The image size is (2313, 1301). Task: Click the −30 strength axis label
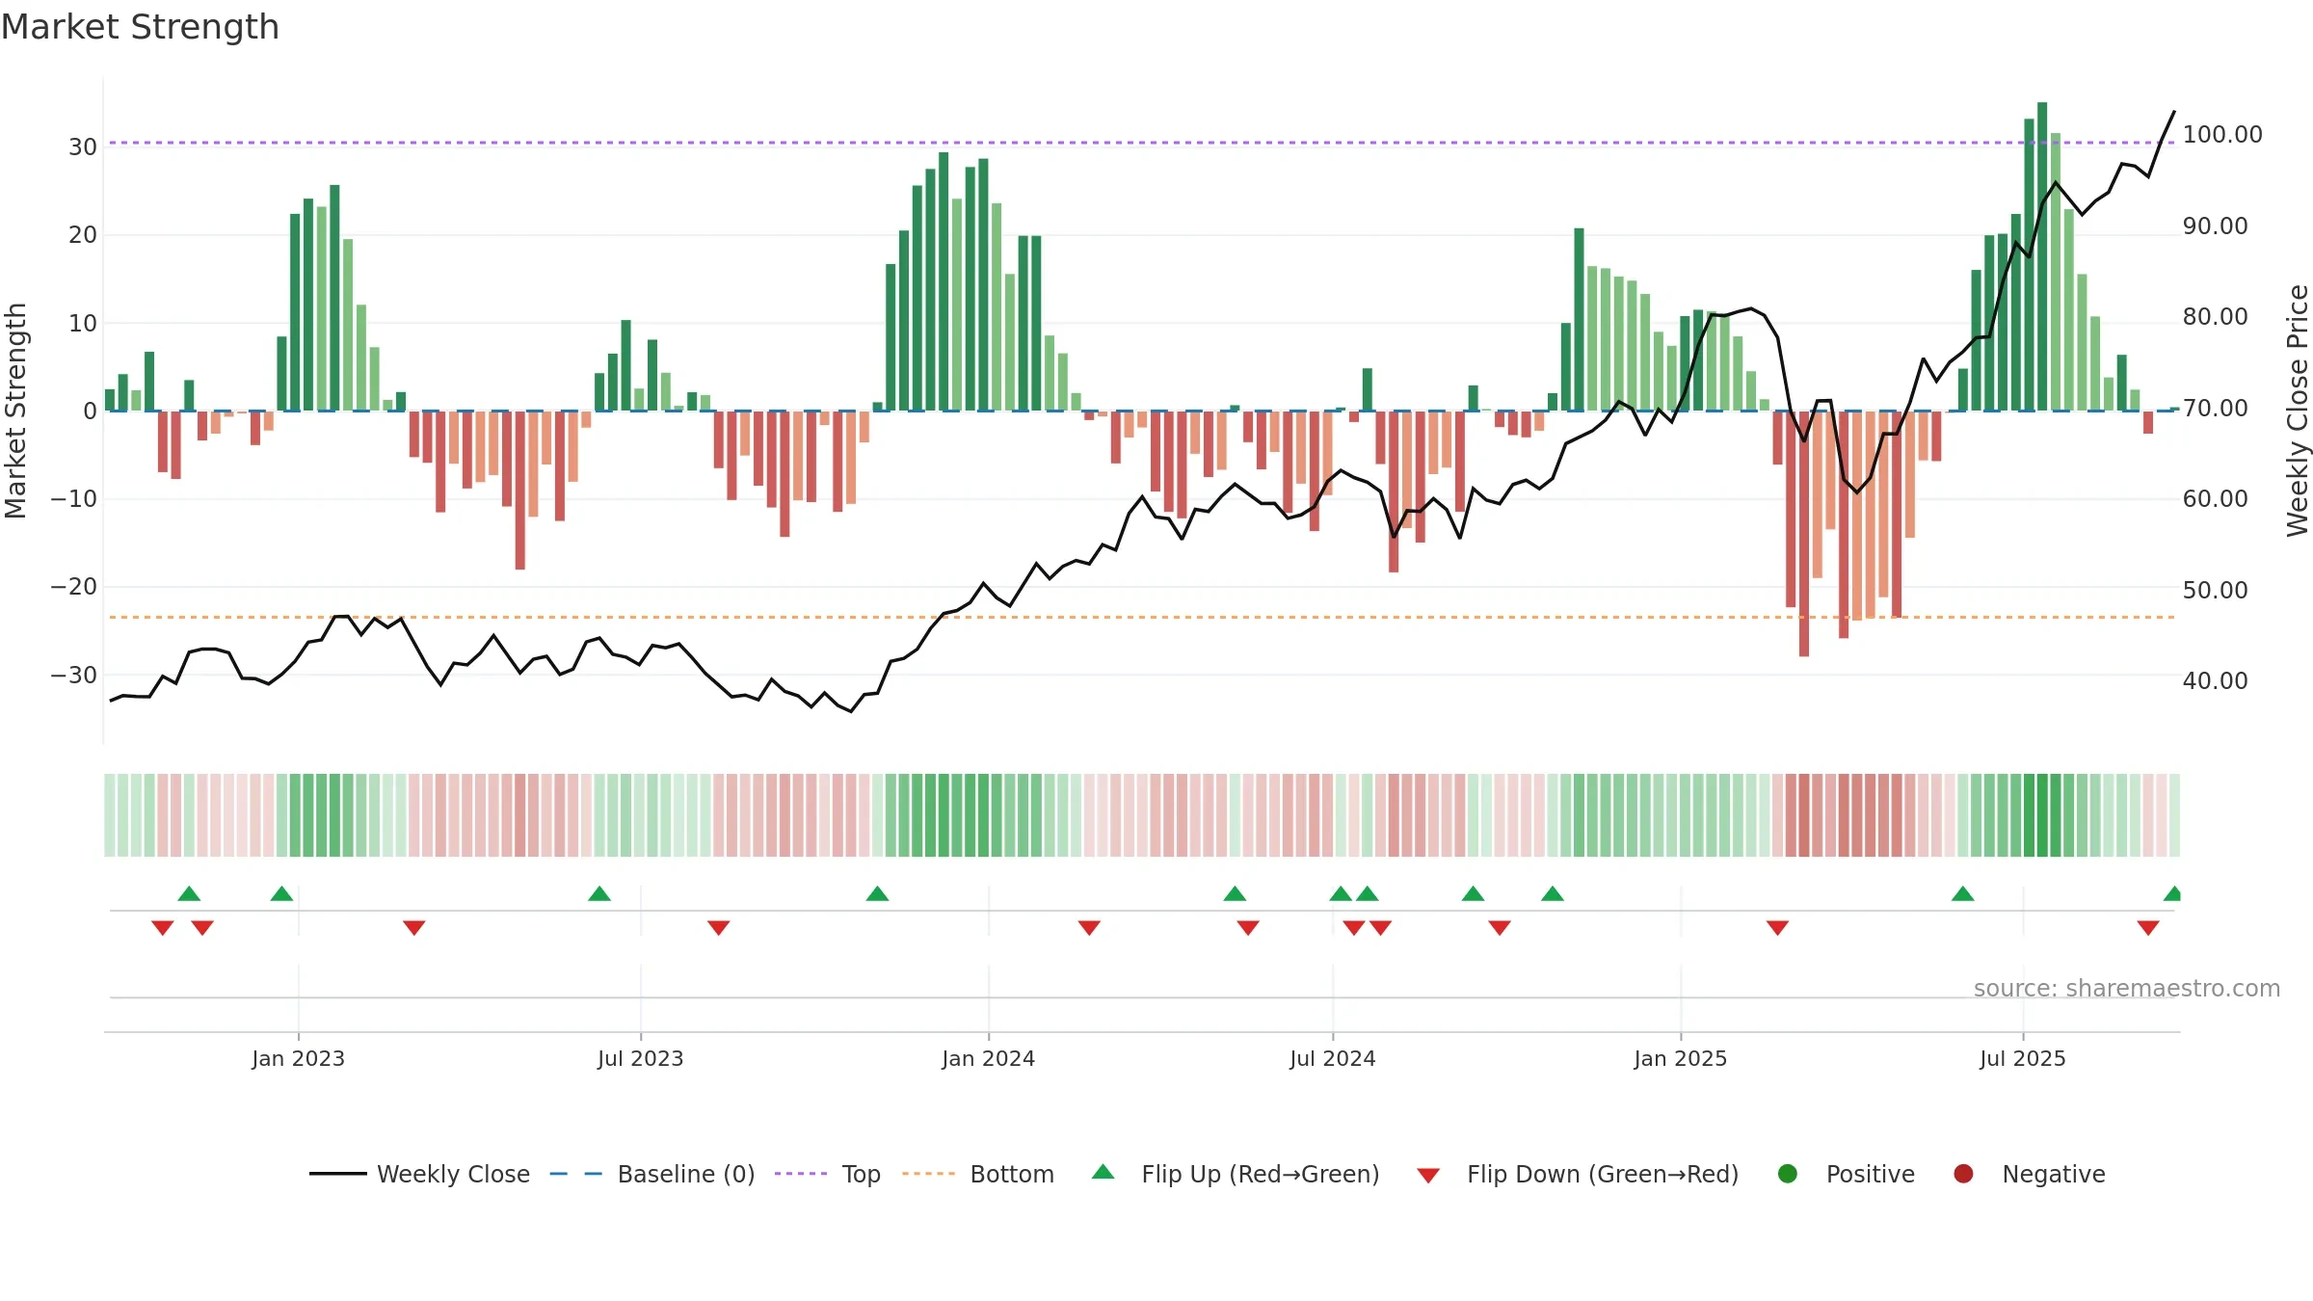(x=74, y=675)
